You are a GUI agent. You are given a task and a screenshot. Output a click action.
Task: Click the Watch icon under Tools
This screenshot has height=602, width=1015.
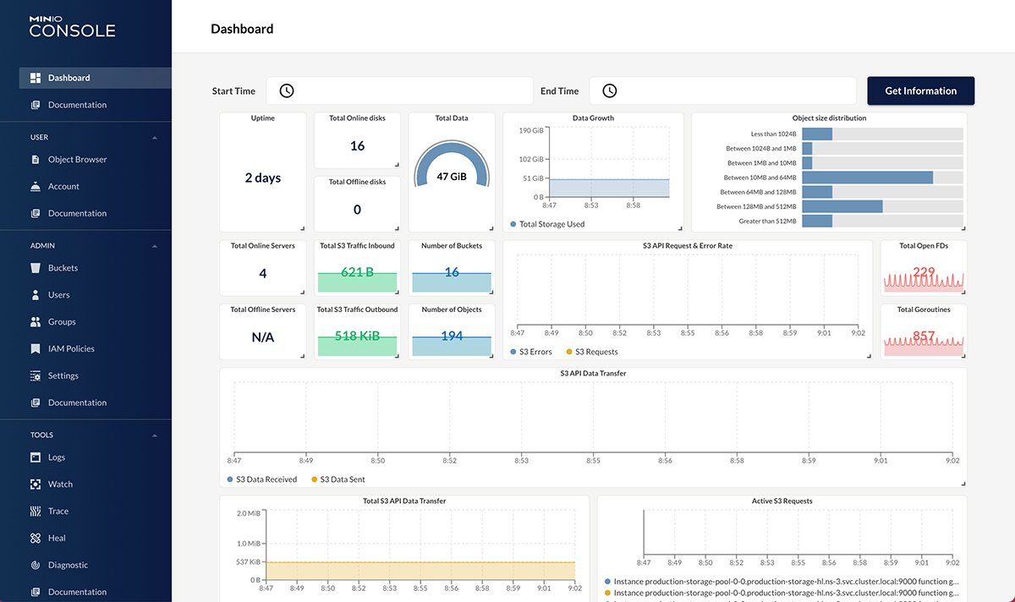(36, 484)
